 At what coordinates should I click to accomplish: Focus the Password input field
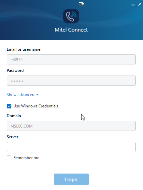pyautogui.click(x=71, y=81)
